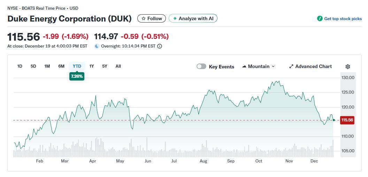Select the 6M time range

[x=61, y=66]
